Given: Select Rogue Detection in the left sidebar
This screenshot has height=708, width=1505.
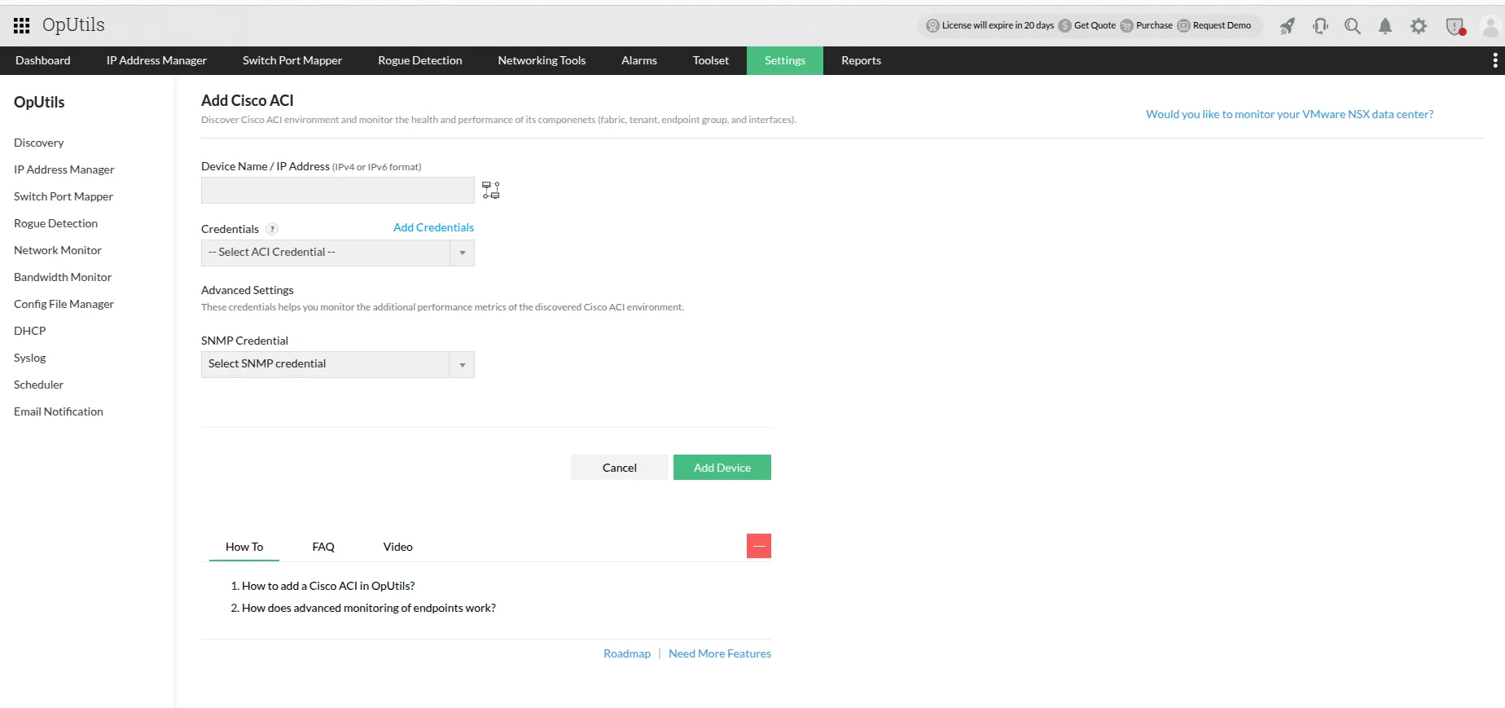Looking at the screenshot, I should point(55,223).
